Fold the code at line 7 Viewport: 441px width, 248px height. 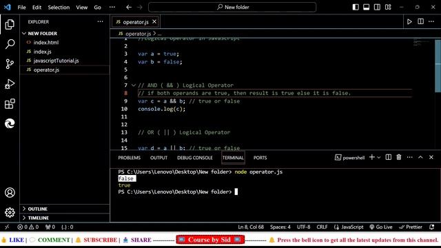click(x=134, y=85)
